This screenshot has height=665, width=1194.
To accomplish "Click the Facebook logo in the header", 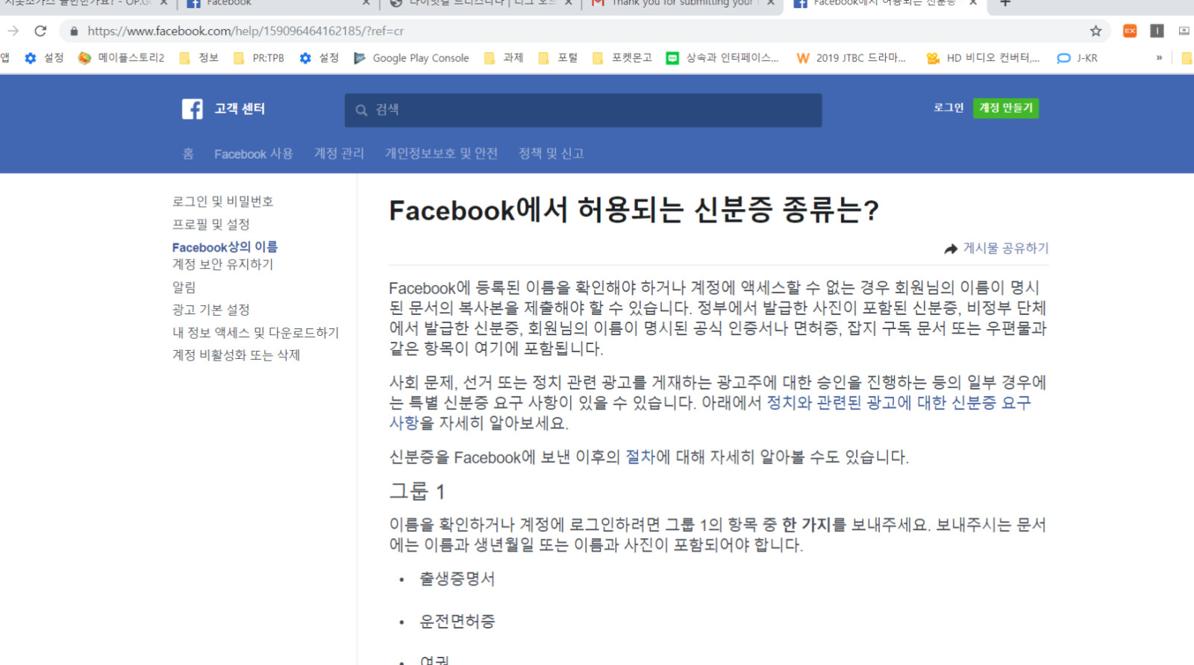I will [x=192, y=109].
